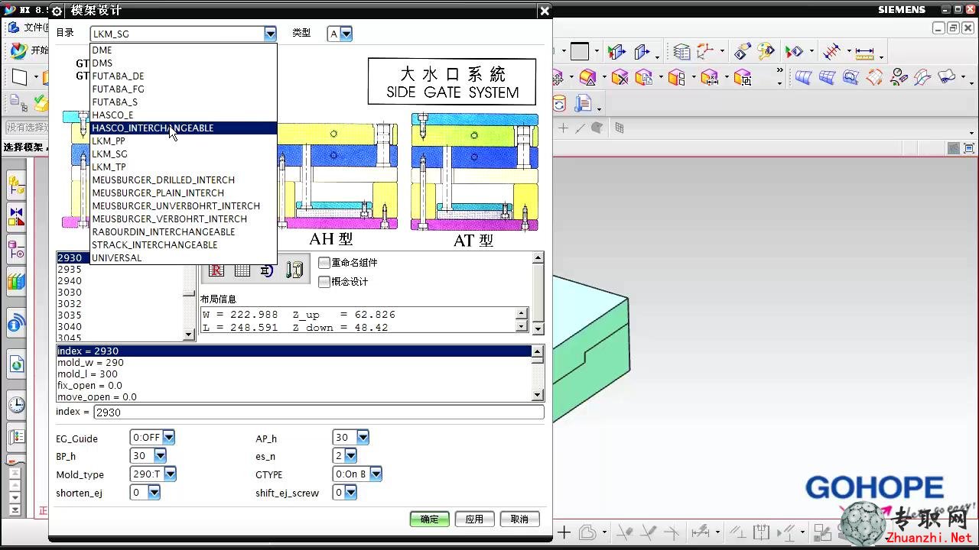
Task: Select the fix_open = 0.0 parameter row
Action: (294, 386)
